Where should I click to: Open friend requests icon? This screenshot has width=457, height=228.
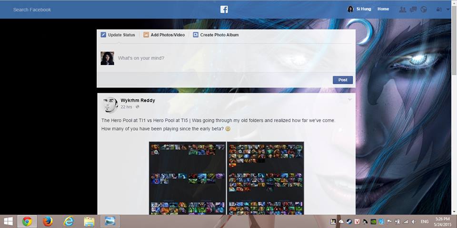pyautogui.click(x=403, y=9)
